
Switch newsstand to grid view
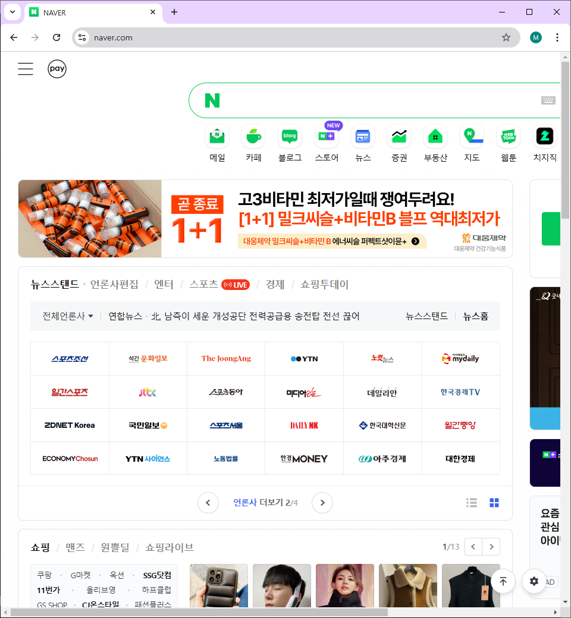(x=494, y=503)
